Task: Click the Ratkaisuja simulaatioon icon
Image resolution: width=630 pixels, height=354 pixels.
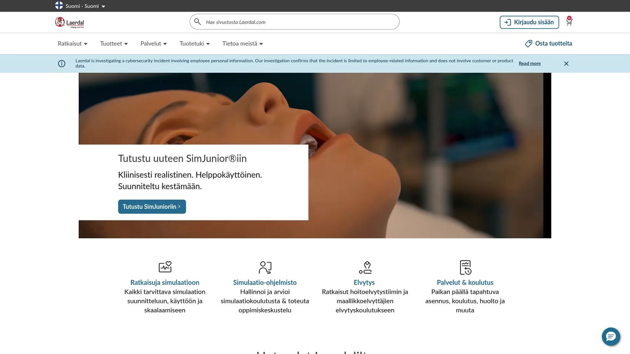Action: tap(165, 267)
